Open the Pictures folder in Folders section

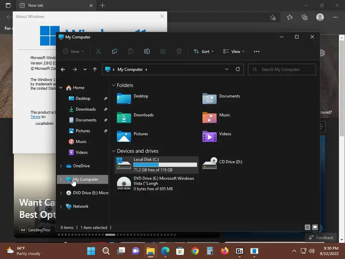[132, 136]
